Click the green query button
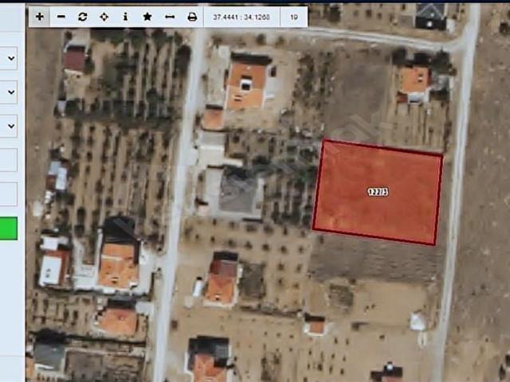 click(9, 228)
